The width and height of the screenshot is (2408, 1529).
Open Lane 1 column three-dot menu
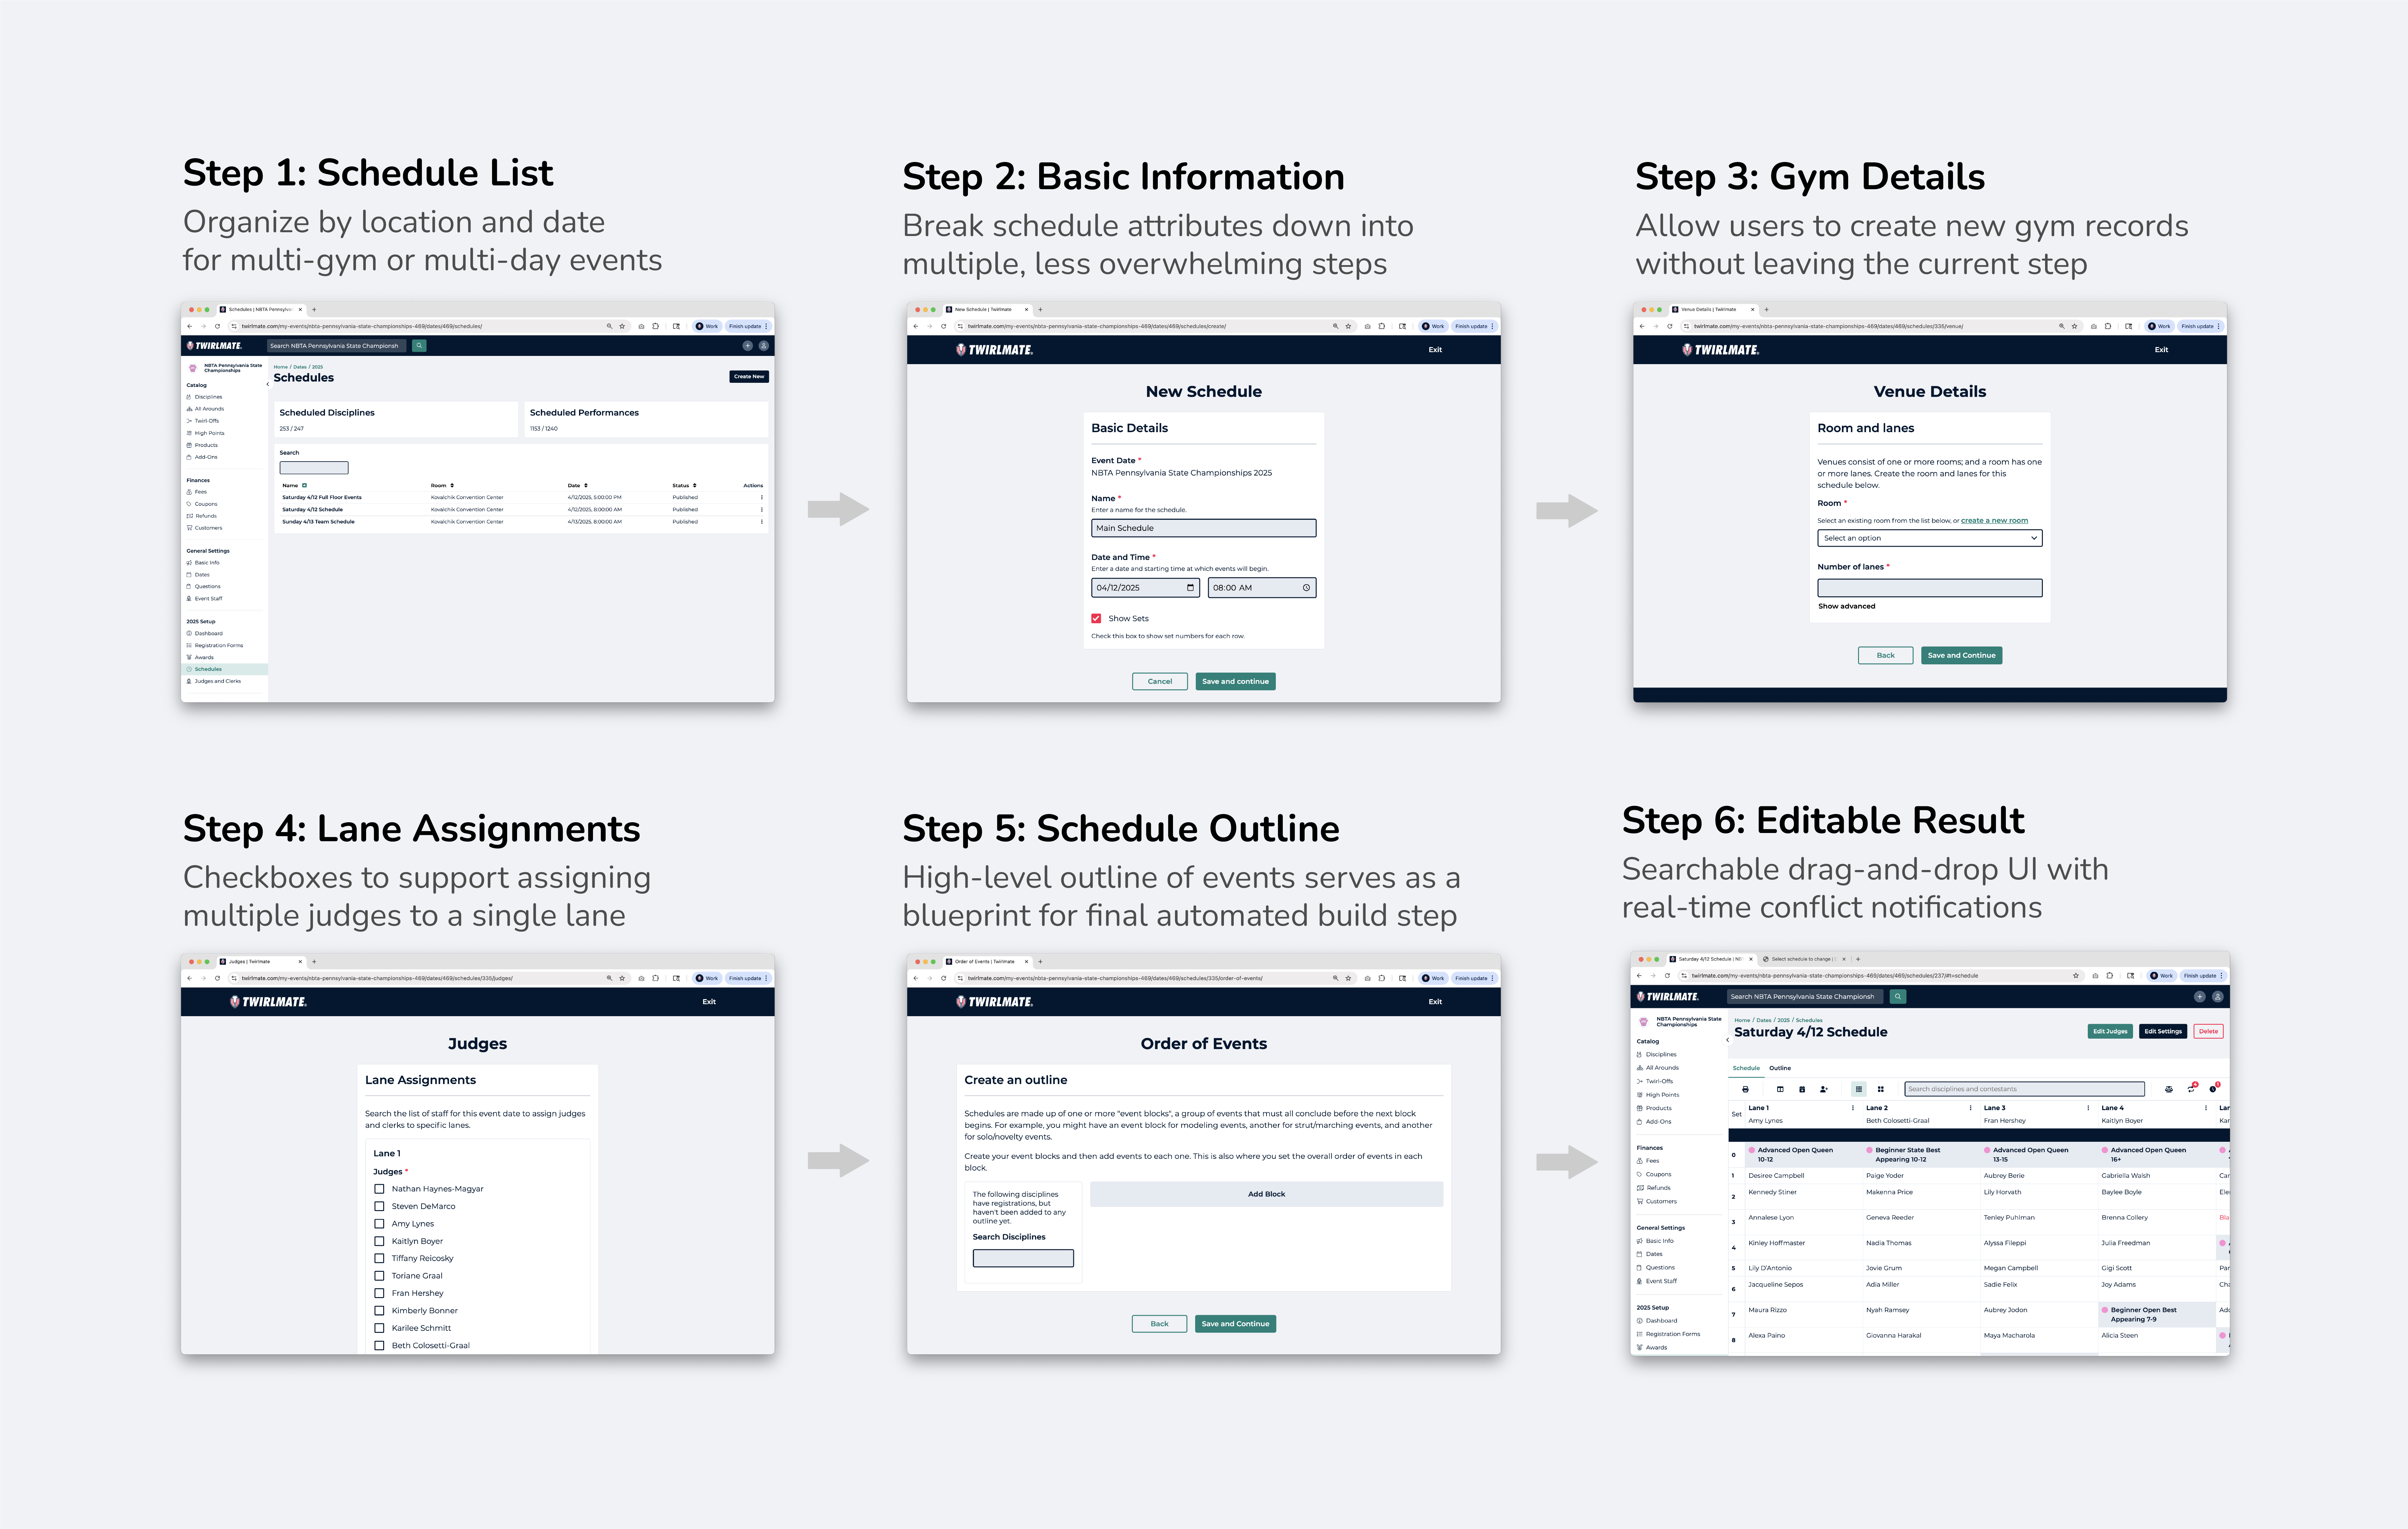1853,1108
